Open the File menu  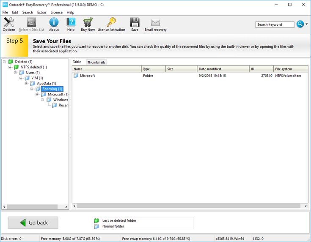pos(5,12)
